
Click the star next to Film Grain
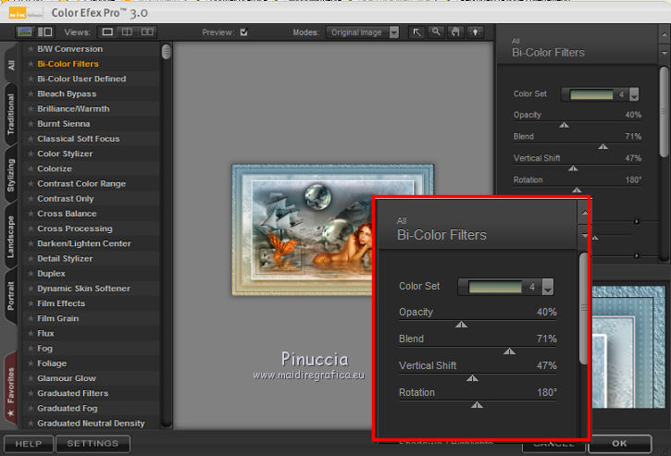[31, 318]
